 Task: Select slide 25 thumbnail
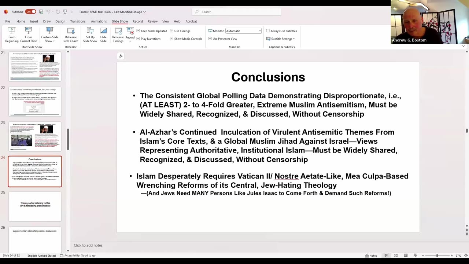point(35,206)
